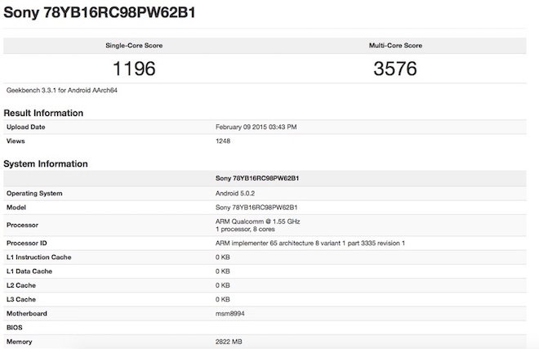
Task: Select the single-core score value 1196
Action: pyautogui.click(x=134, y=69)
